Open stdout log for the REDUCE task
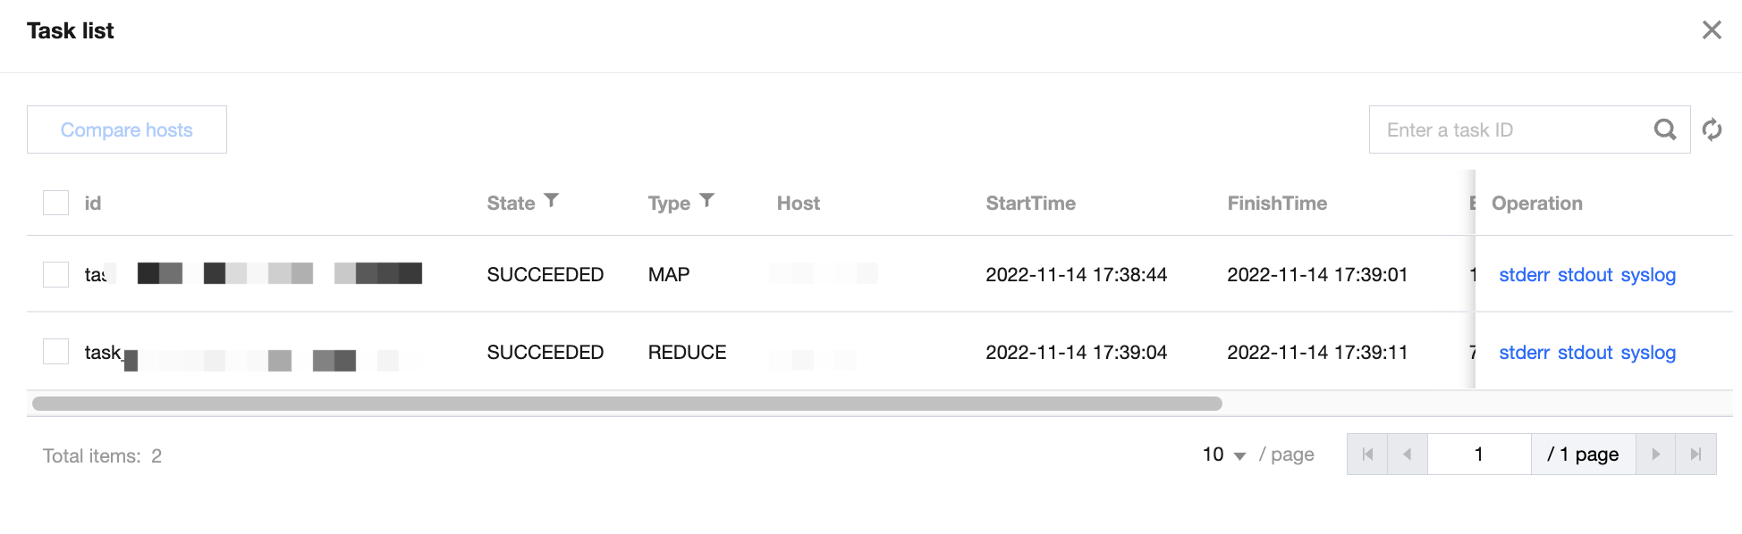1742x534 pixels. [1585, 353]
